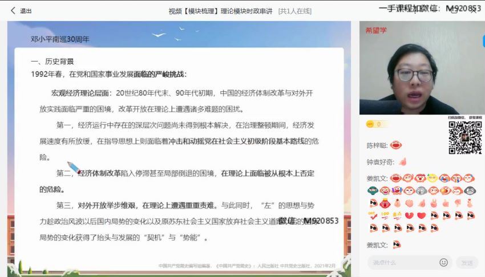Click the thumbs-down emoji in chat
The height and width of the screenshot is (277, 485).
[x=457, y=203]
